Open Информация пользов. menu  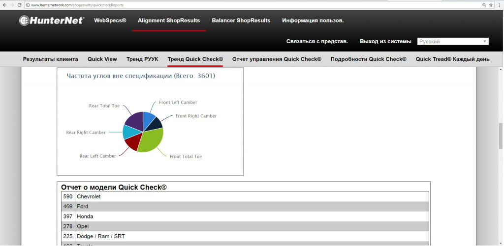click(x=313, y=21)
